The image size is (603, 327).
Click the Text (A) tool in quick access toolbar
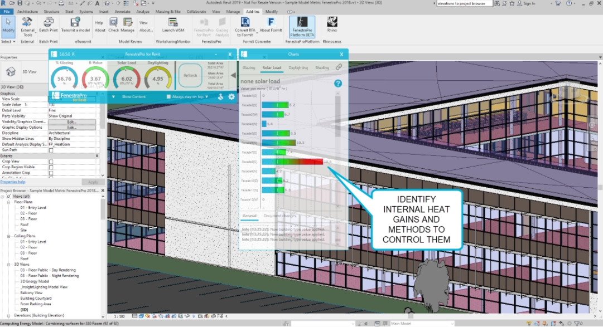pyautogui.click(x=97, y=3)
